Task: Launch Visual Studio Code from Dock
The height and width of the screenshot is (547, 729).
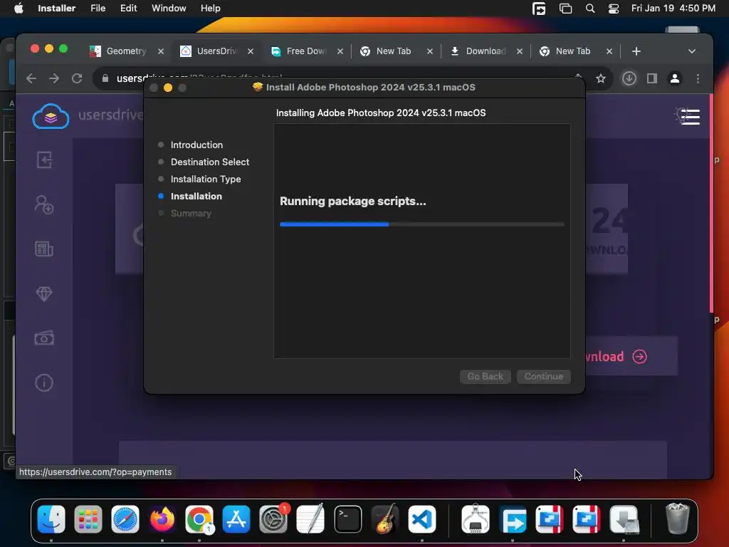Action: [421, 519]
